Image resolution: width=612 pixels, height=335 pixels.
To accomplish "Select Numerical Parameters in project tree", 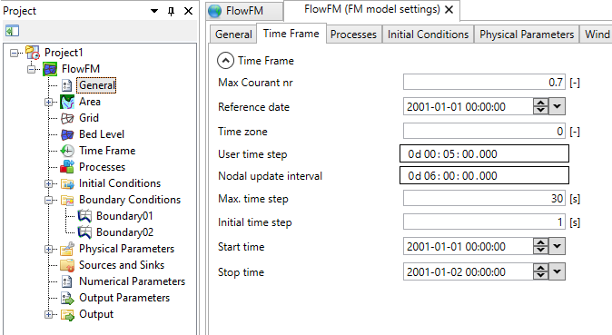I will pyautogui.click(x=132, y=281).
